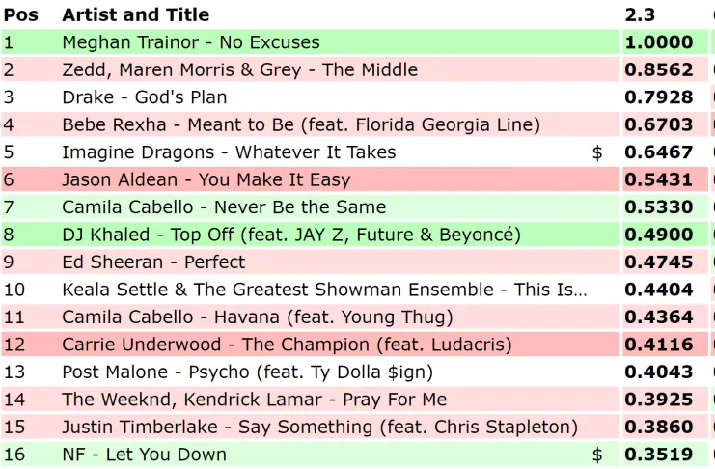Open Carrie Underwood - The Champion
The width and height of the screenshot is (715, 469).
click(x=287, y=345)
